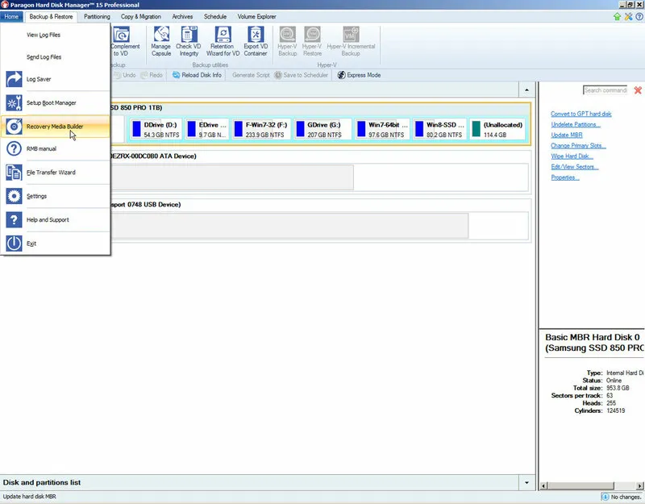
Task: Click the green home arrow icon
Action: pyautogui.click(x=617, y=16)
